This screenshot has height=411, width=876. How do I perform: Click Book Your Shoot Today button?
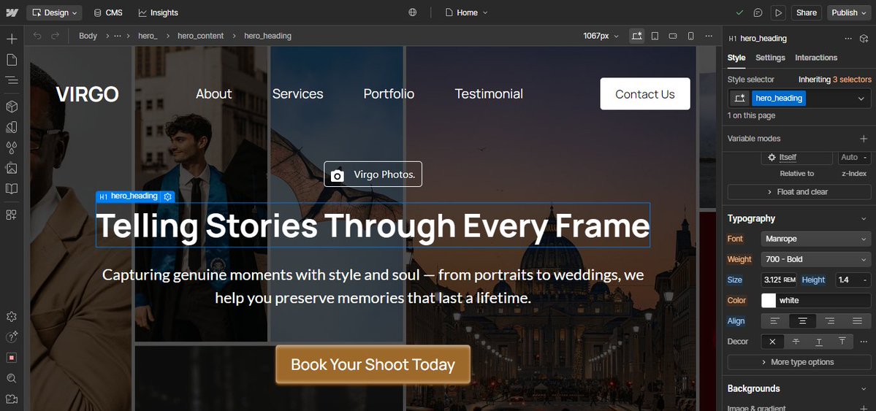(373, 365)
